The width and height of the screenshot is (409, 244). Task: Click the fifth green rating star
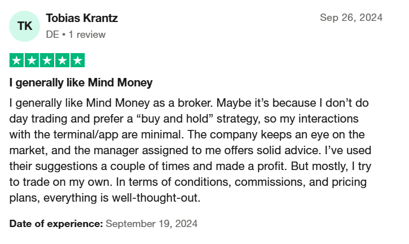[78, 60]
